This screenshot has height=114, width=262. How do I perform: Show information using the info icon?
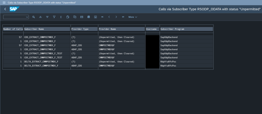(96, 17)
